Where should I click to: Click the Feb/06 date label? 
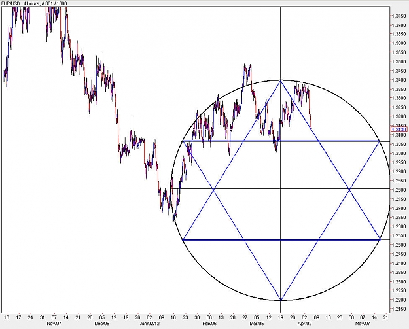(209, 324)
